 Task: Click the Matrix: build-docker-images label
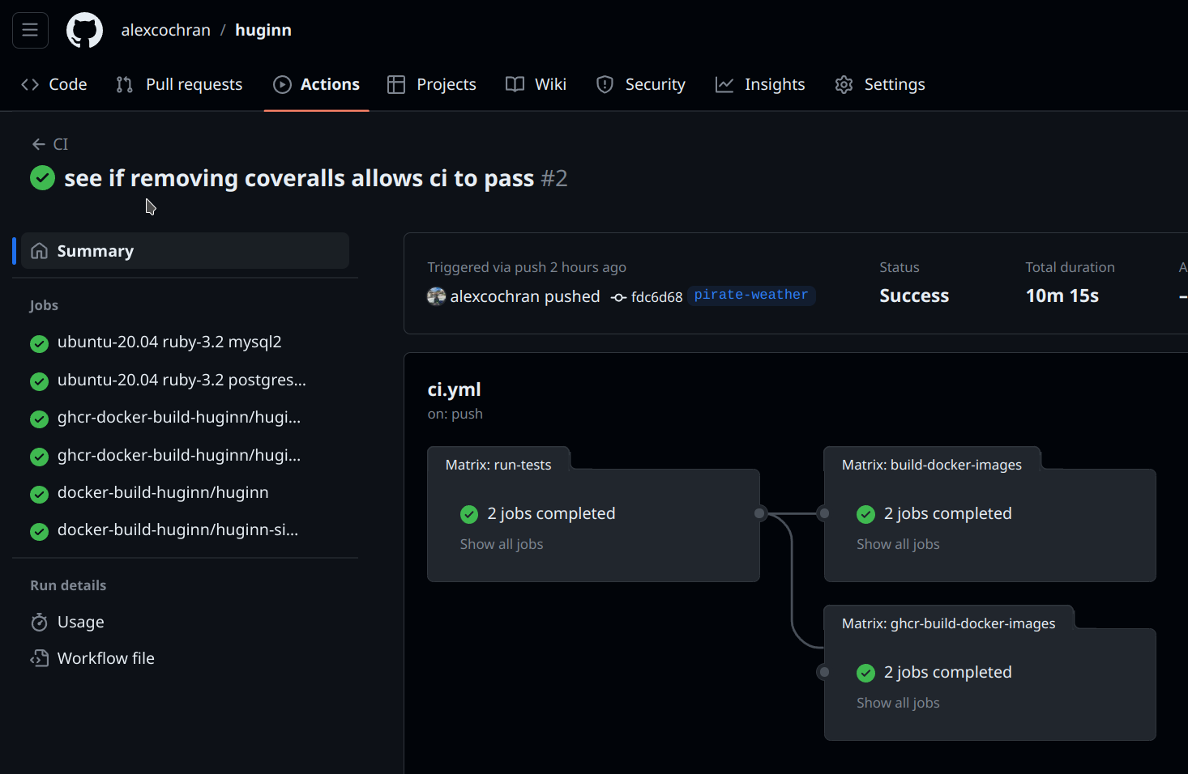pyautogui.click(x=932, y=465)
